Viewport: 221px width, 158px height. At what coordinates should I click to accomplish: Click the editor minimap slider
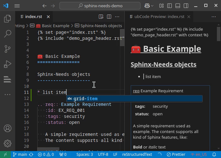click(122, 38)
